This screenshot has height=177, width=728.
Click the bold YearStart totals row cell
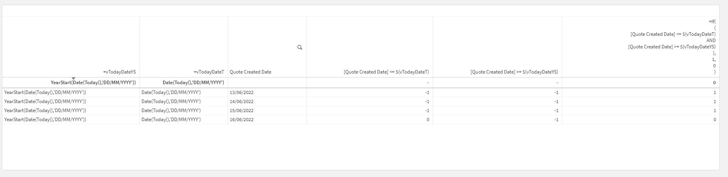point(93,83)
